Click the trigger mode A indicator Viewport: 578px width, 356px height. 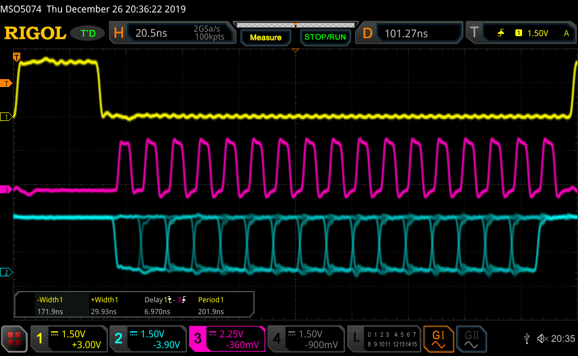pyautogui.click(x=566, y=33)
